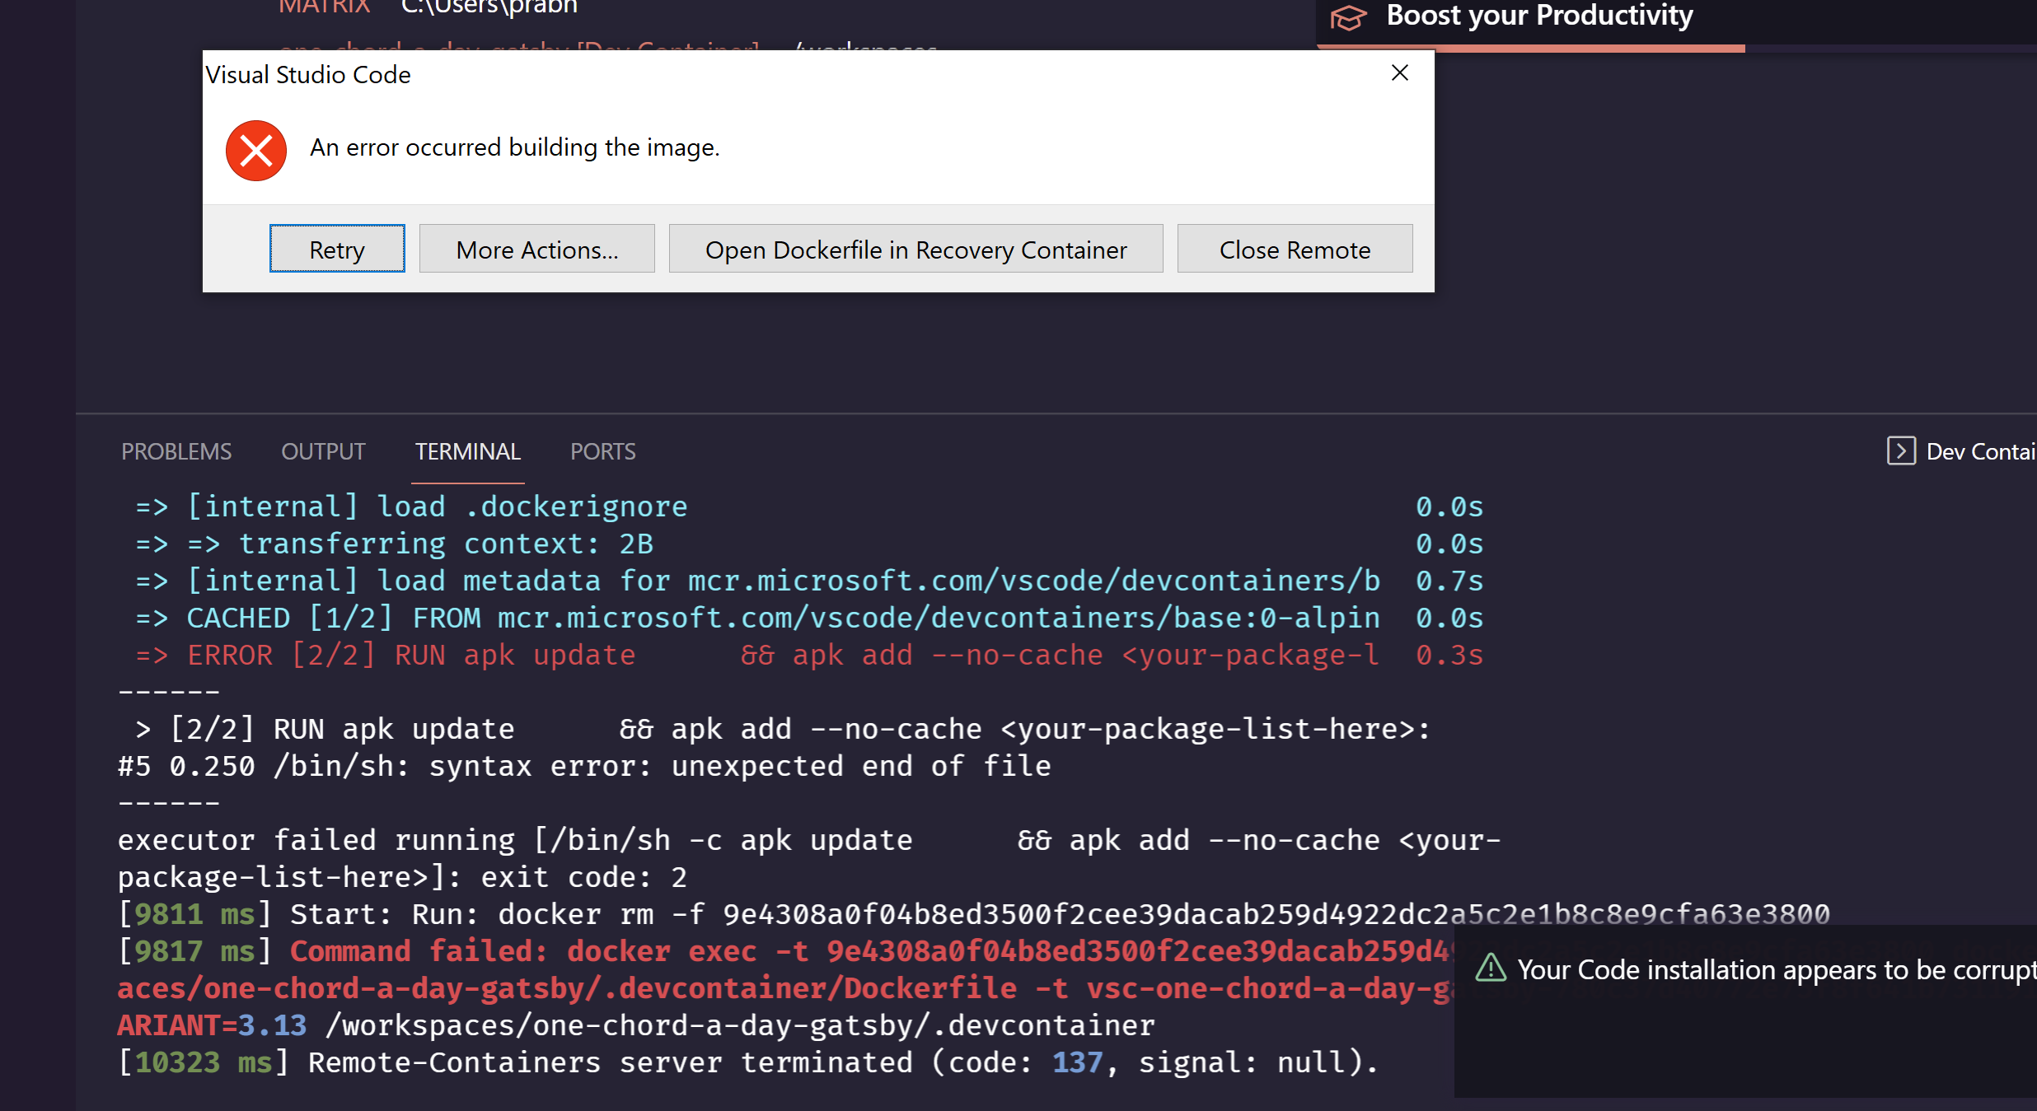The width and height of the screenshot is (2037, 1111).
Task: Click the red error icon in the dialog
Action: point(255,150)
